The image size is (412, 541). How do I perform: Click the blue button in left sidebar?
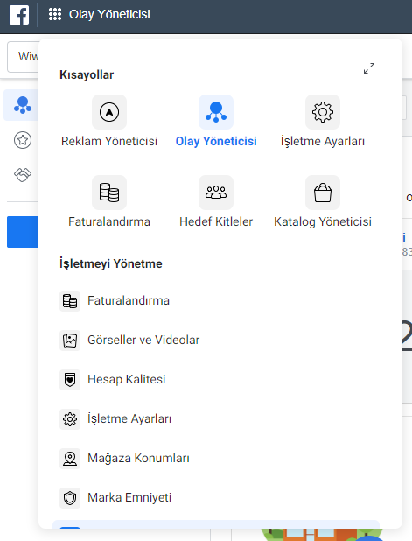(23, 232)
